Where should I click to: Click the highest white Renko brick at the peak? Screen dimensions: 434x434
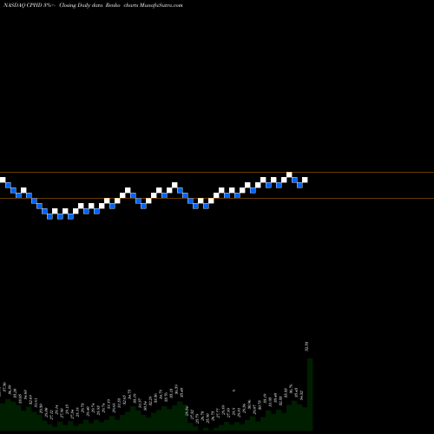(289, 174)
